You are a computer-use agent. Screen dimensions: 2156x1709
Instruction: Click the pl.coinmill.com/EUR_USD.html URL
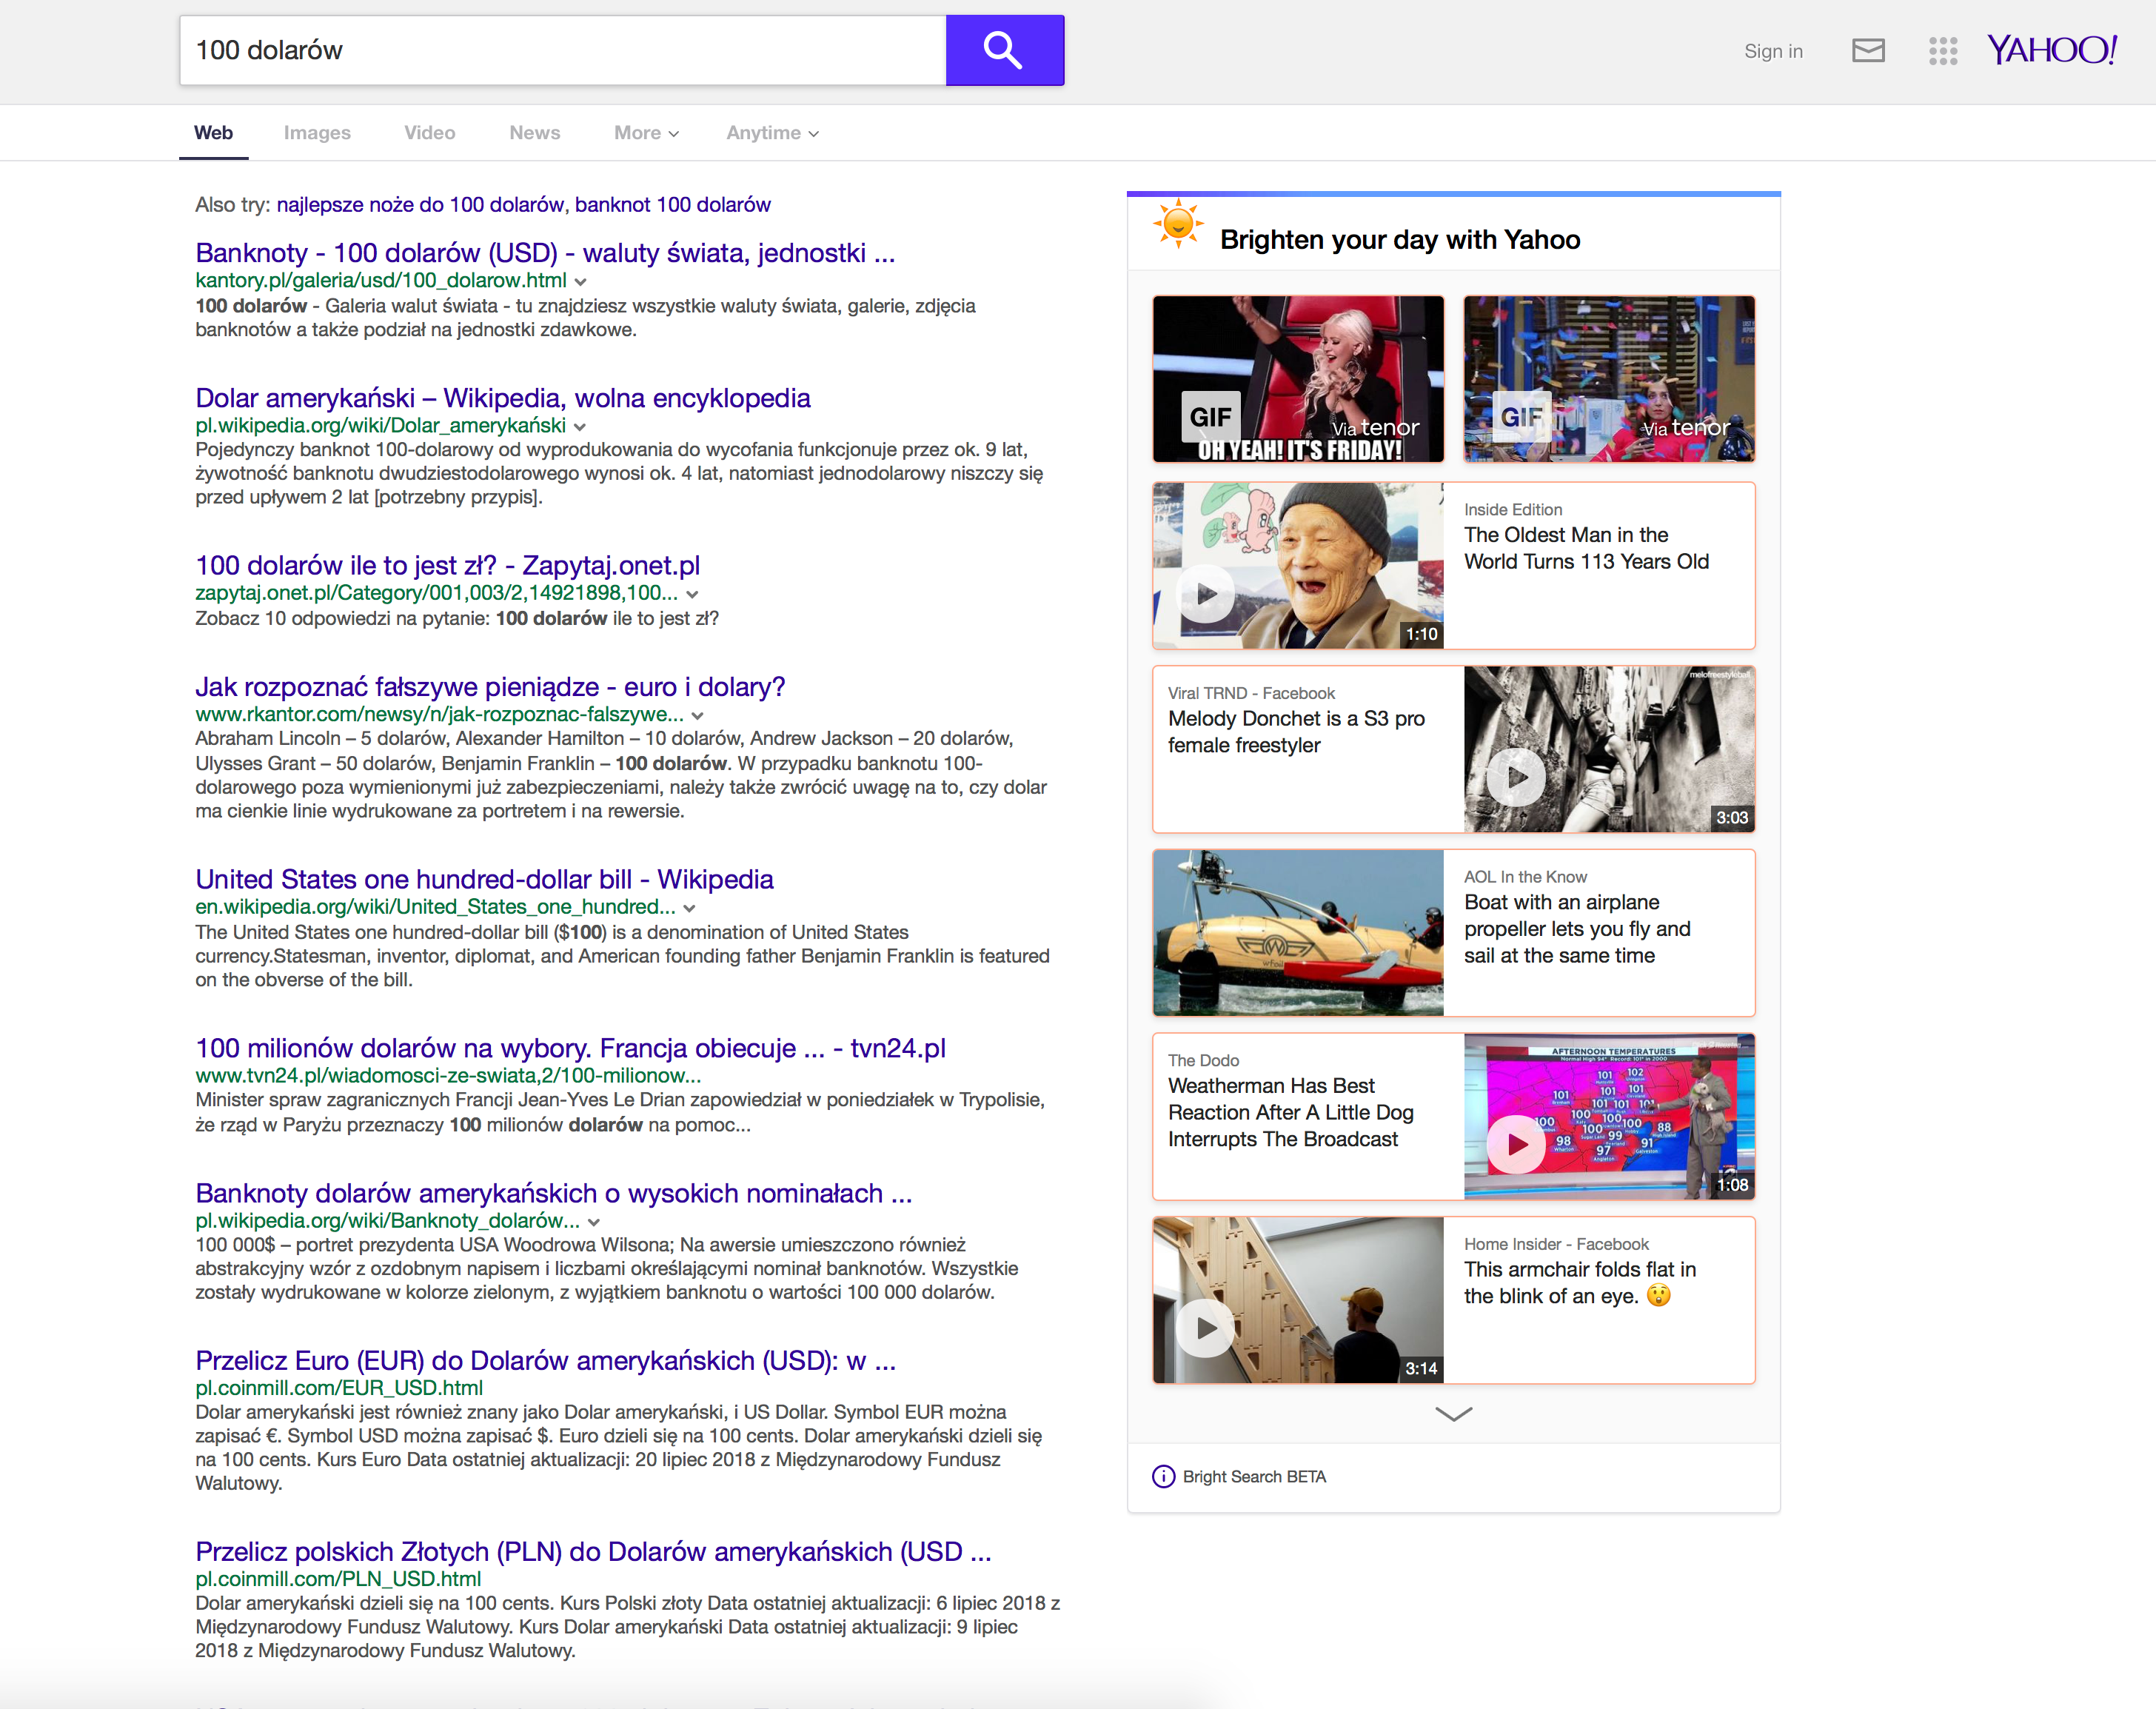pyautogui.click(x=339, y=1388)
